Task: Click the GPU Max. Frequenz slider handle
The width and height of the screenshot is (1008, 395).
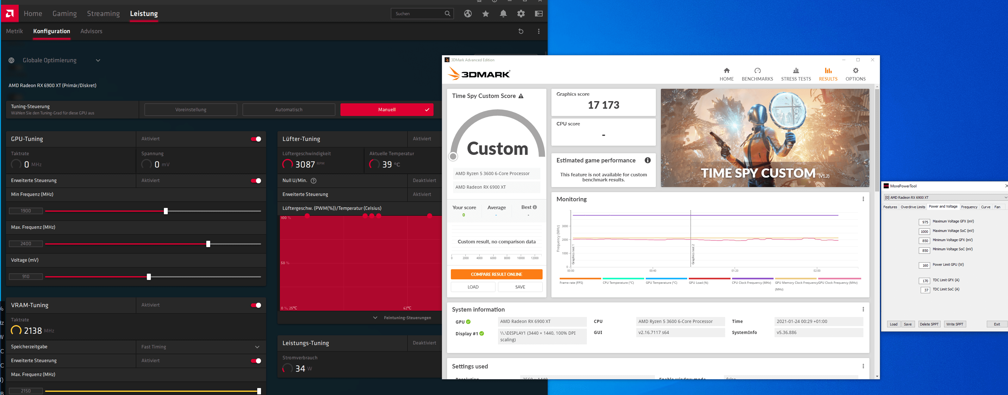Action: [208, 244]
